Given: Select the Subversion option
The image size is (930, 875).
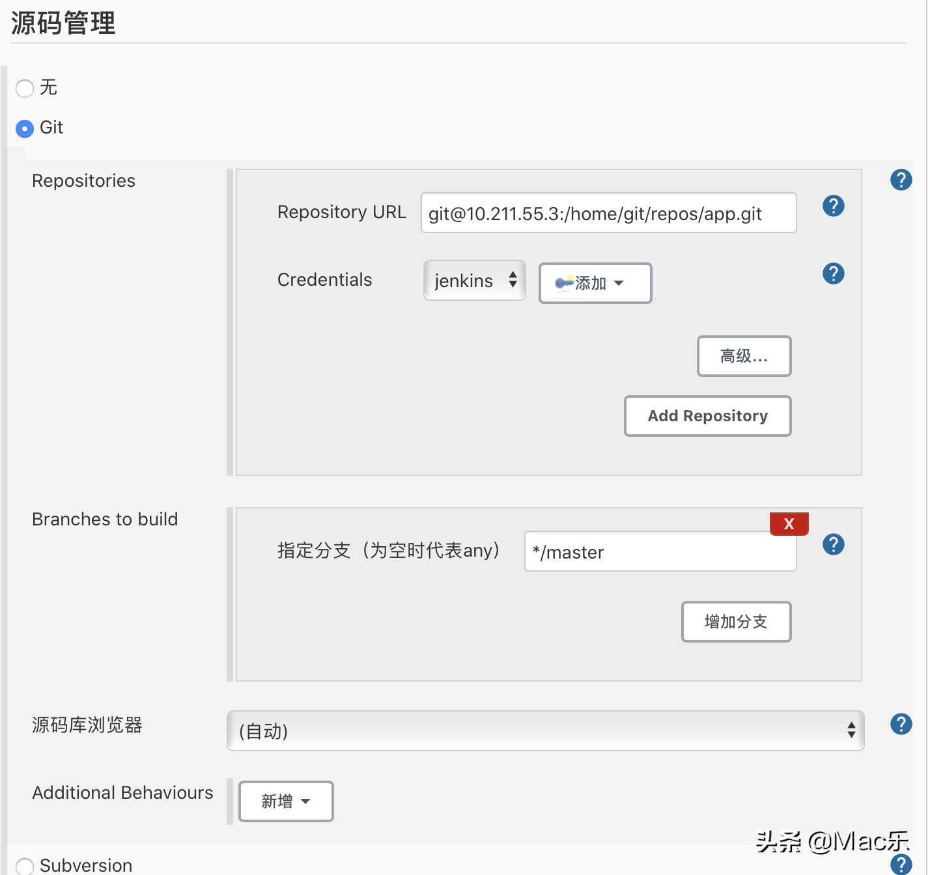Looking at the screenshot, I should click(24, 865).
